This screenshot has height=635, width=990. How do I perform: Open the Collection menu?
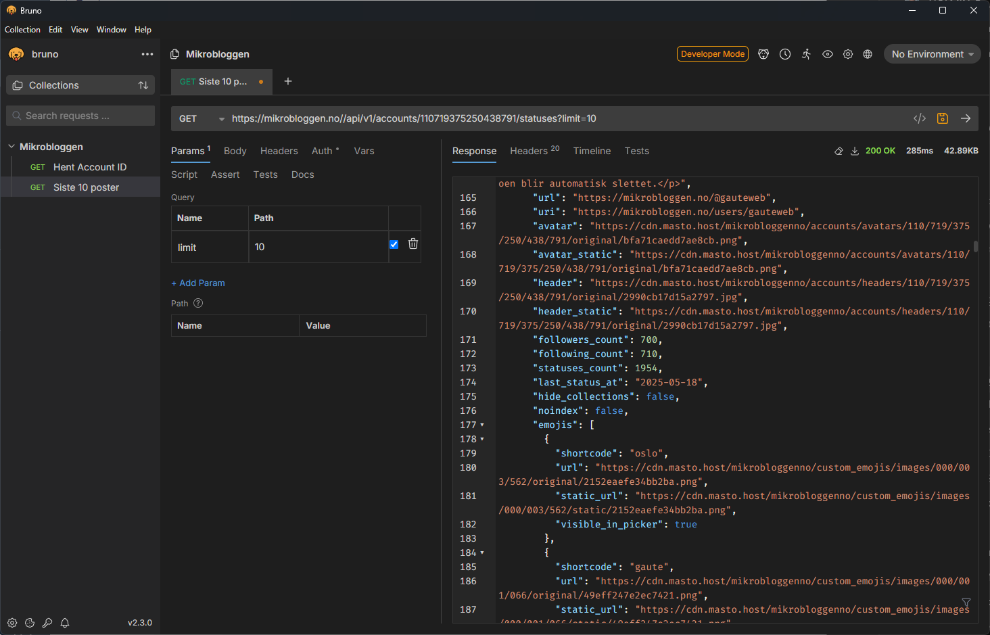[22, 30]
